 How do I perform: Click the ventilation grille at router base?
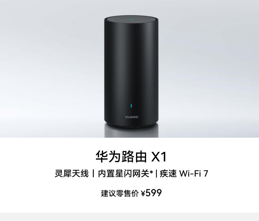click(131, 126)
